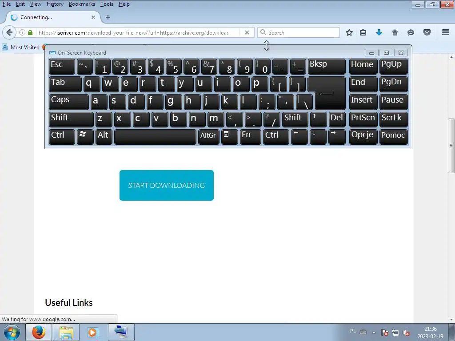Image resolution: width=455 pixels, height=341 pixels.
Task: Open Opcje key on on-screen keyboard
Action: 363,137
